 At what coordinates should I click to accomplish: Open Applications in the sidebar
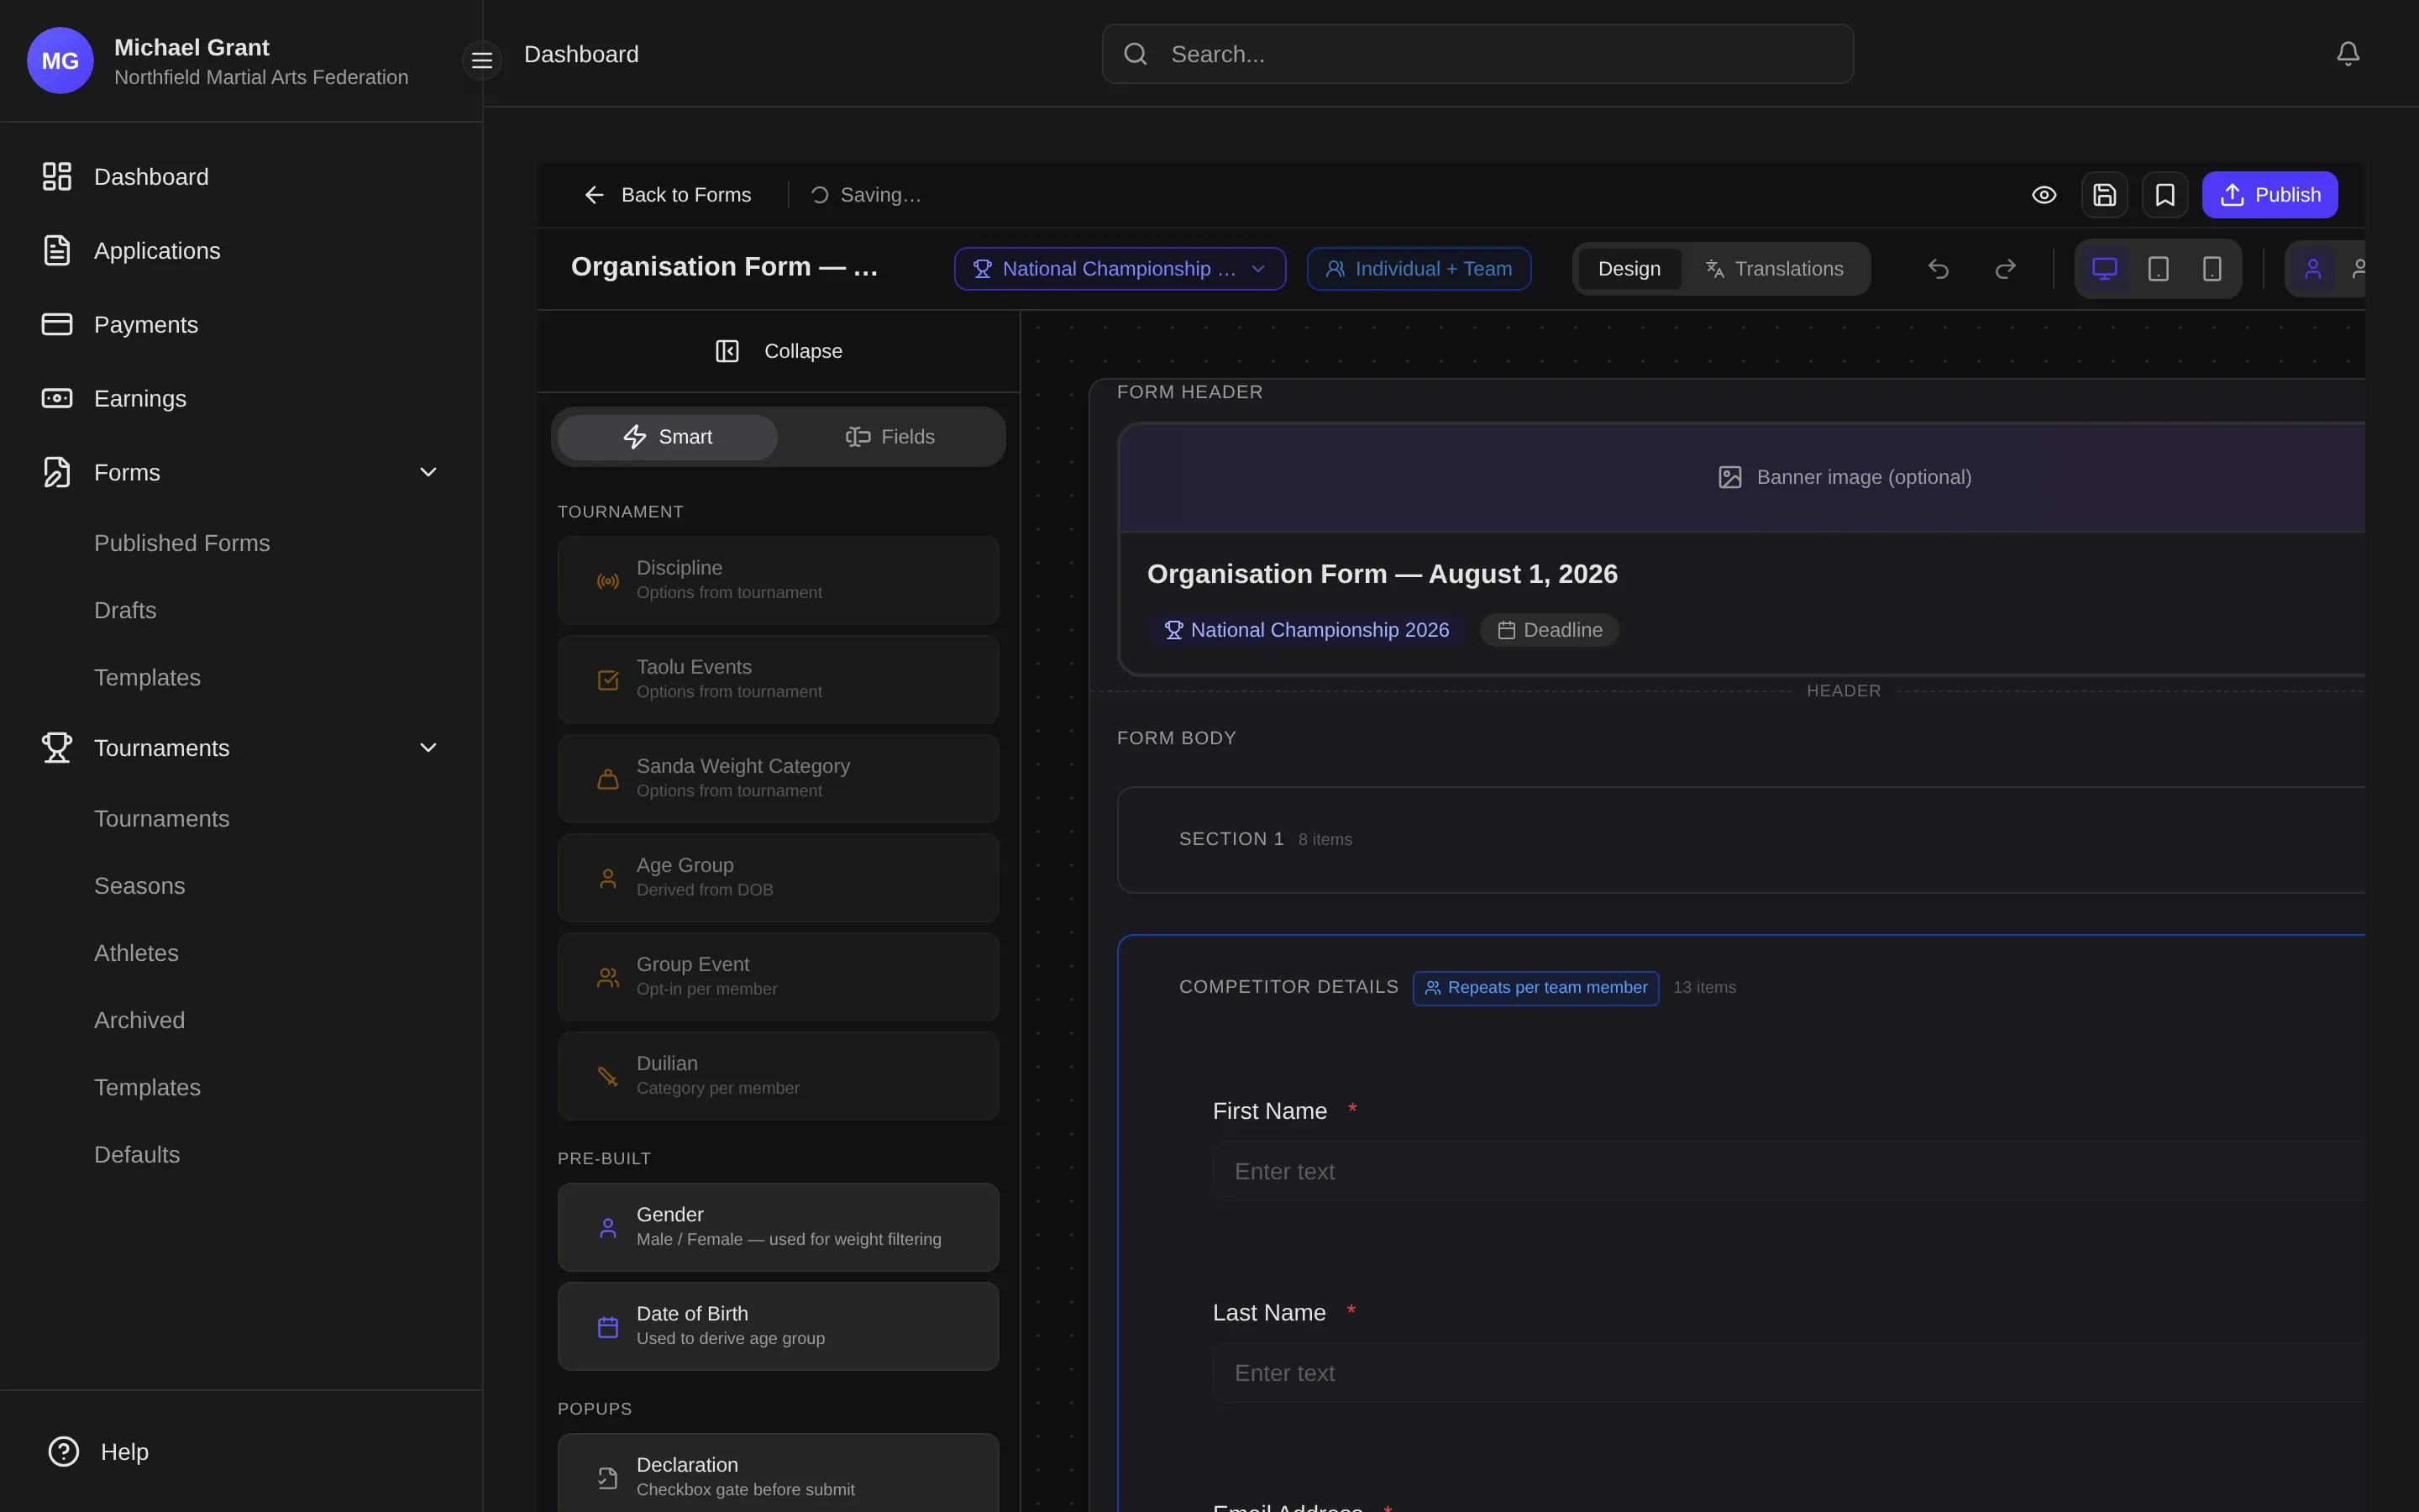point(241,251)
